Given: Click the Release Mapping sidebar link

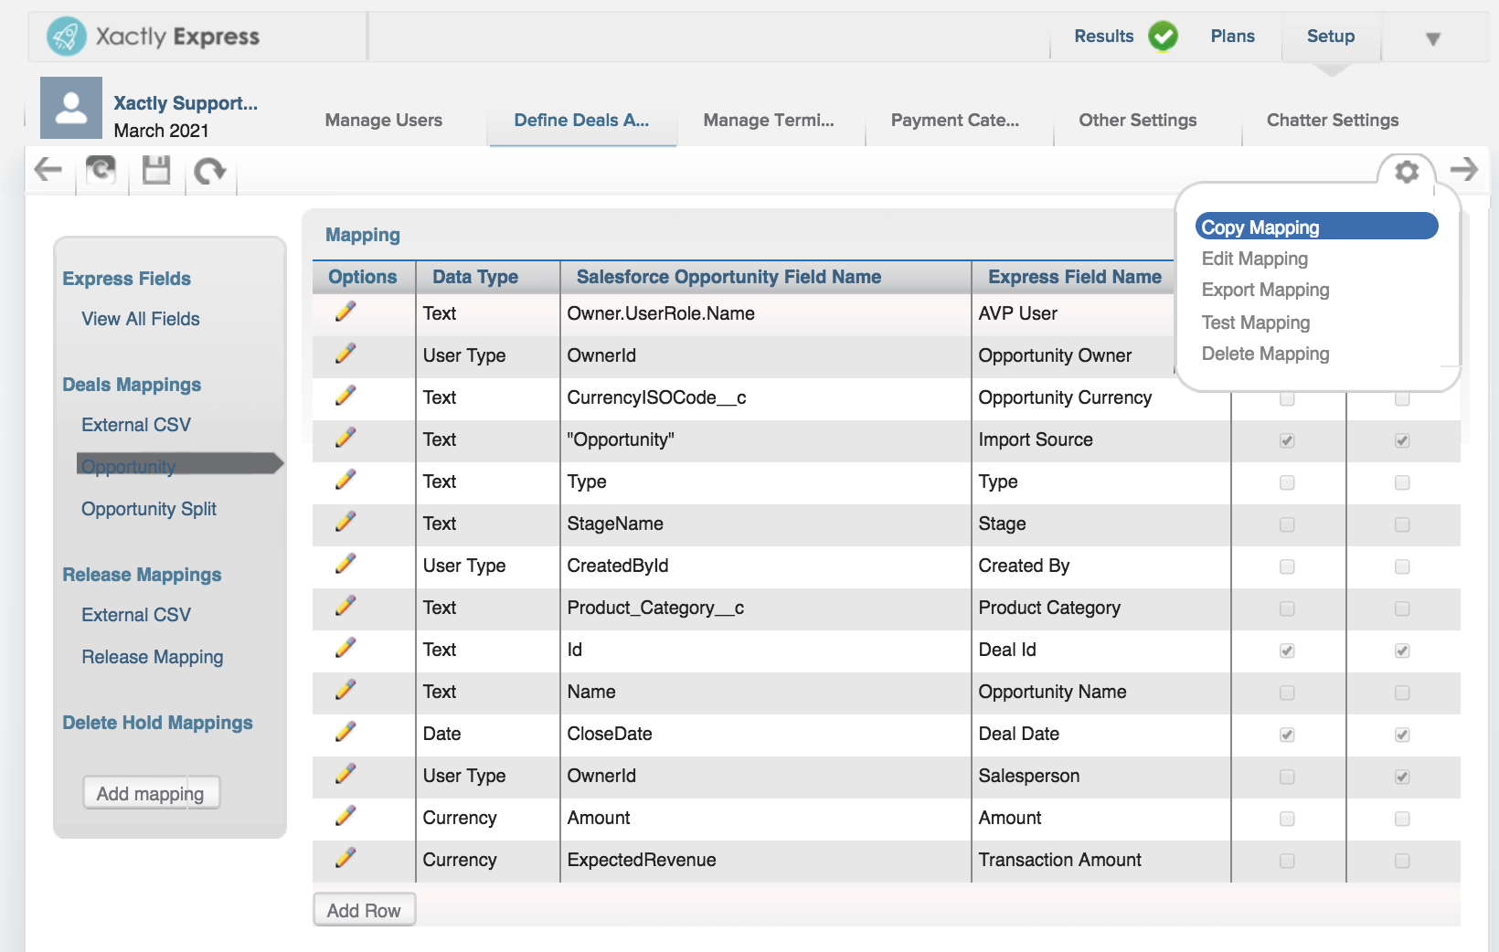Looking at the screenshot, I should [x=153, y=657].
